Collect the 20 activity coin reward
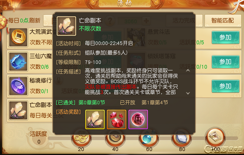This screenshot has height=155, width=244. [x=81, y=138]
